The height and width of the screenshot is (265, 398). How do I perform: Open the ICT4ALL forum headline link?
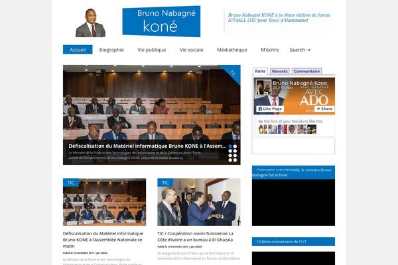(279, 17)
